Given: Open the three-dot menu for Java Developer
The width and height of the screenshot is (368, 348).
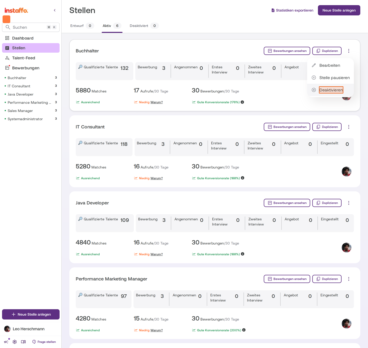Looking at the screenshot, I should (349, 203).
